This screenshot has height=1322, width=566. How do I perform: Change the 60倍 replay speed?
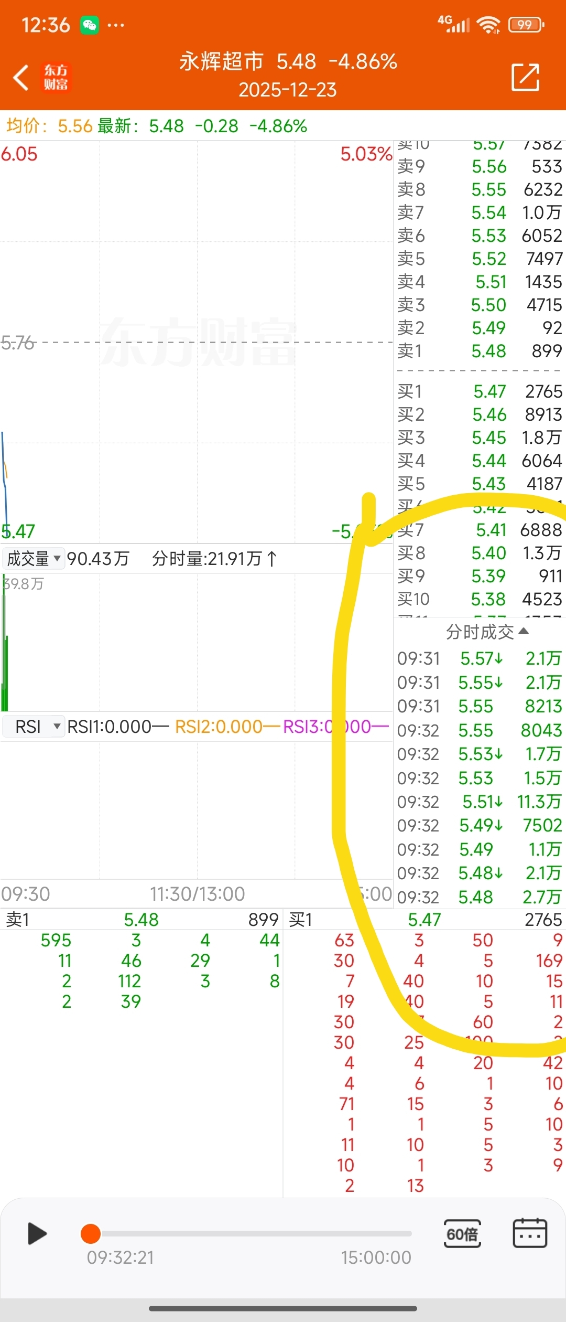(462, 1233)
